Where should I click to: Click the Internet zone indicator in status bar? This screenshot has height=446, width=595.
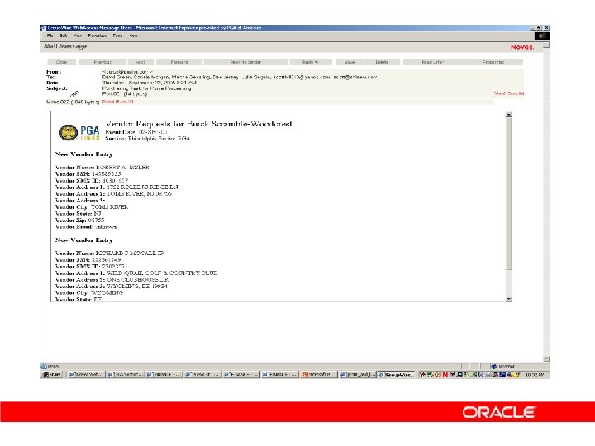pos(503,367)
